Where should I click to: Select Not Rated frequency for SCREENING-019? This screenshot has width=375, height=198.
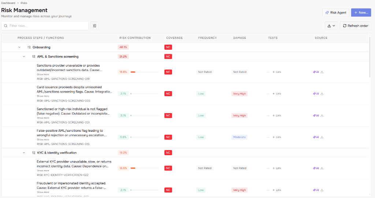(205, 72)
